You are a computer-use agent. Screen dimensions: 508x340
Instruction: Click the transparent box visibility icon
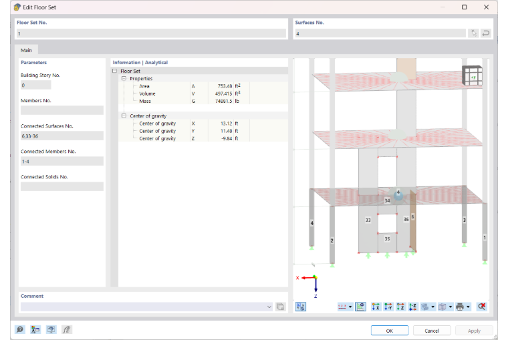pyautogui.click(x=442, y=307)
